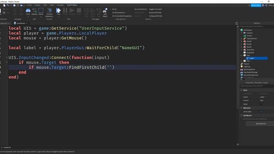Collapse the expanded Part above Label
Viewport: 274px width, 154px height.
point(241,55)
